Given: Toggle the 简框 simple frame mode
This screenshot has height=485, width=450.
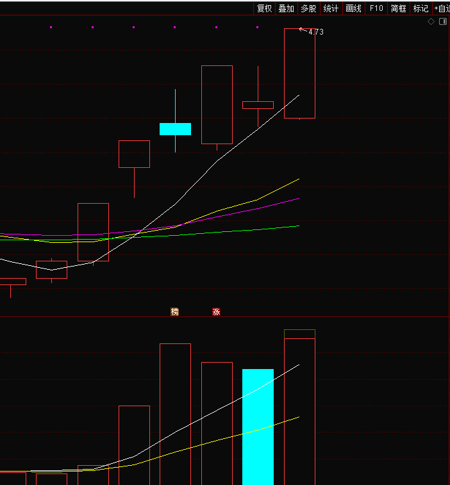Looking at the screenshot, I should click(399, 8).
